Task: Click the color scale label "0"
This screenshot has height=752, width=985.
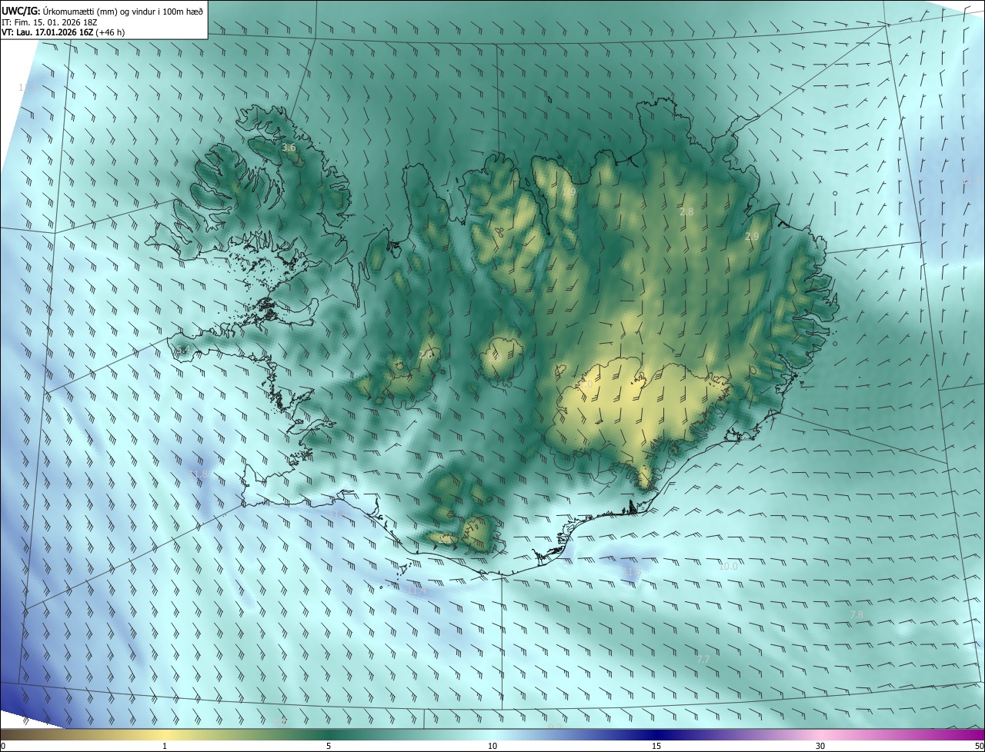Action: tap(2, 746)
